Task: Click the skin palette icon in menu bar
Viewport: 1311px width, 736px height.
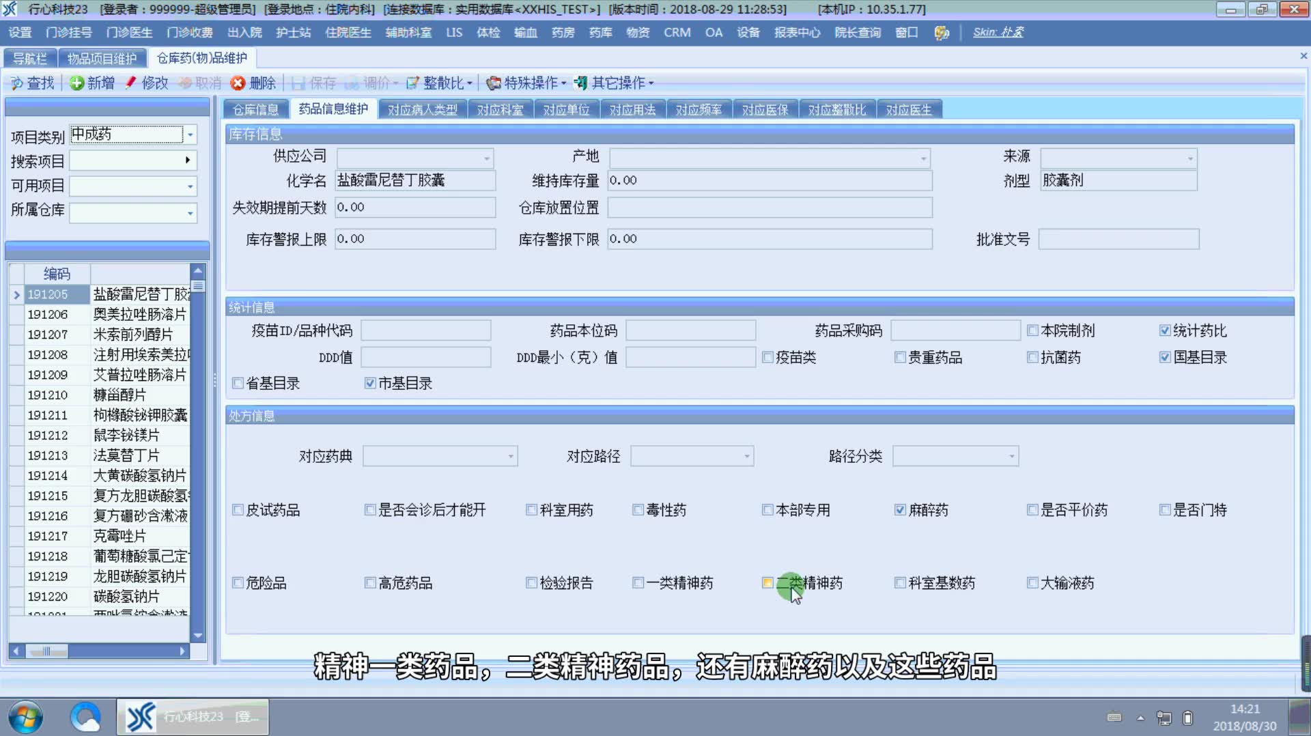Action: (942, 33)
